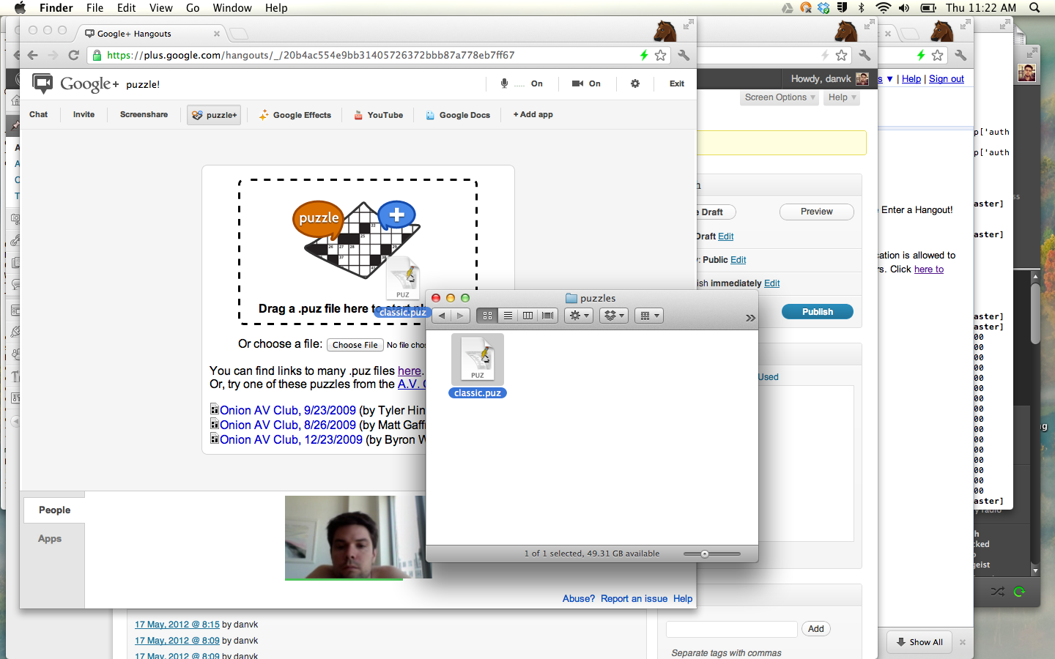
Task: Click the green lightning extension icon in Hangouts address bar
Action: point(644,55)
